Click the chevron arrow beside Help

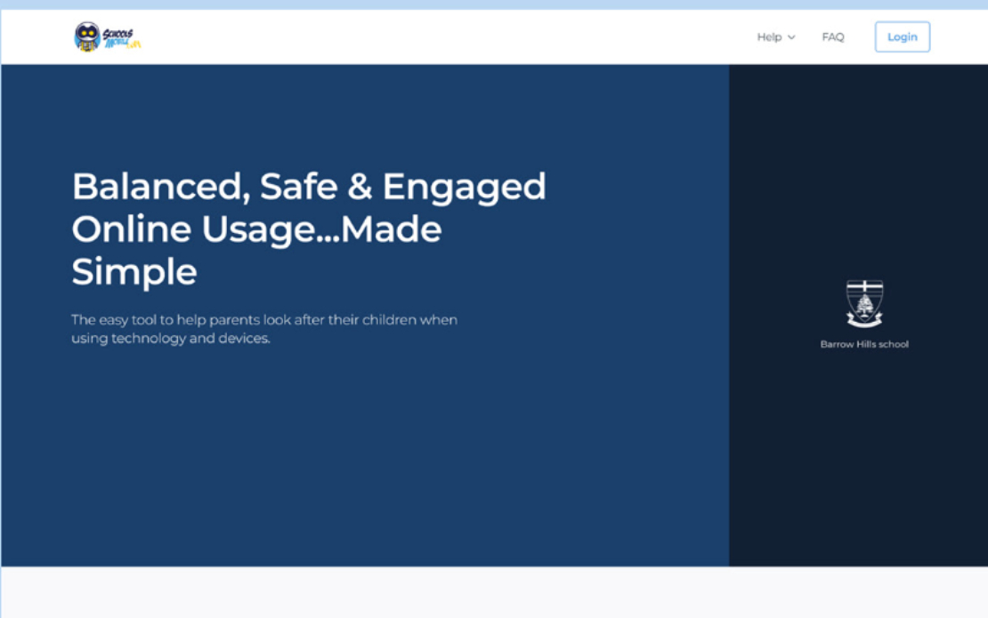(x=791, y=37)
